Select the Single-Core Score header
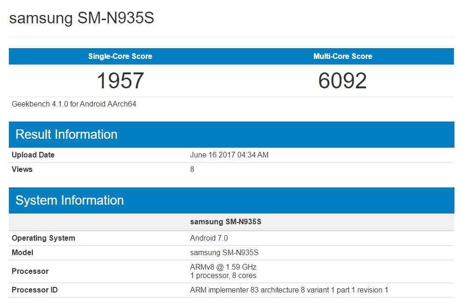 click(x=120, y=56)
